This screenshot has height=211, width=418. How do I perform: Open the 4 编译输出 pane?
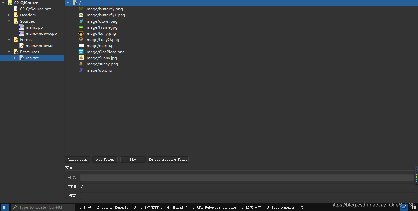[177, 207]
